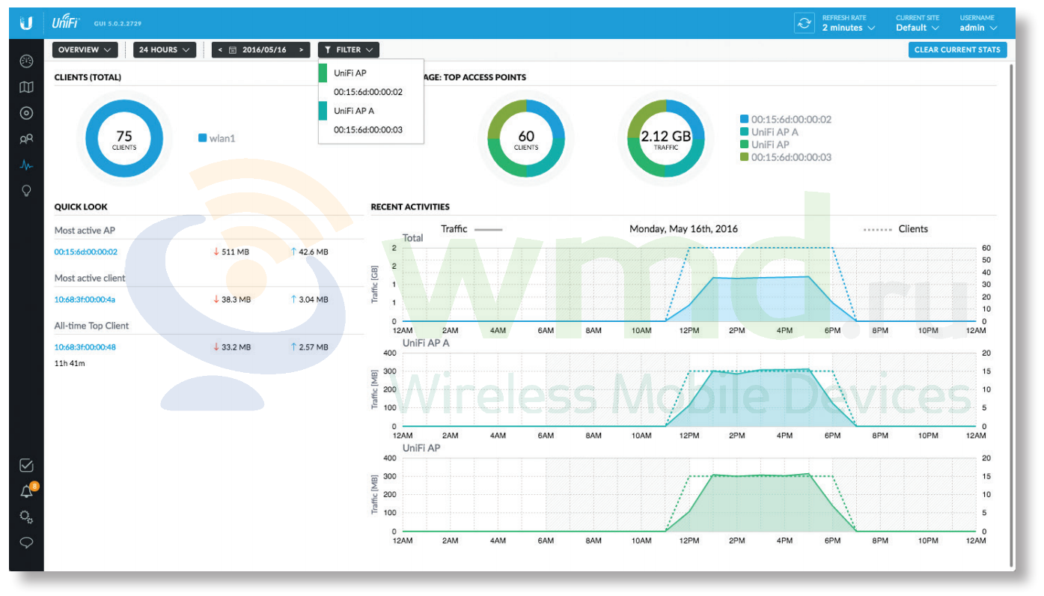Click the wlan1 blue legend swatch
Screen dimensions: 1044x596
pyautogui.click(x=202, y=138)
